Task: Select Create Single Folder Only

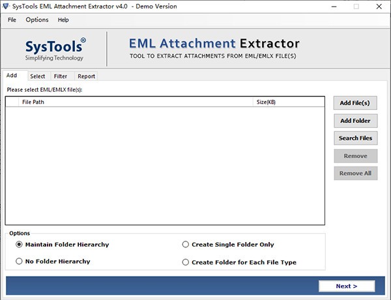Action: (186, 245)
